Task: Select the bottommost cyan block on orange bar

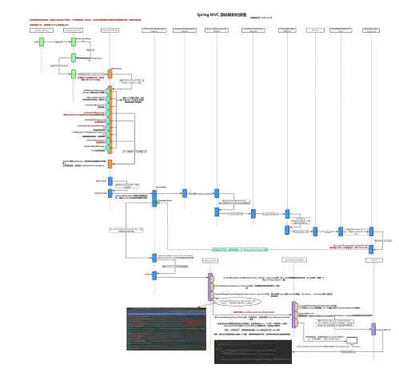Action: [108, 148]
